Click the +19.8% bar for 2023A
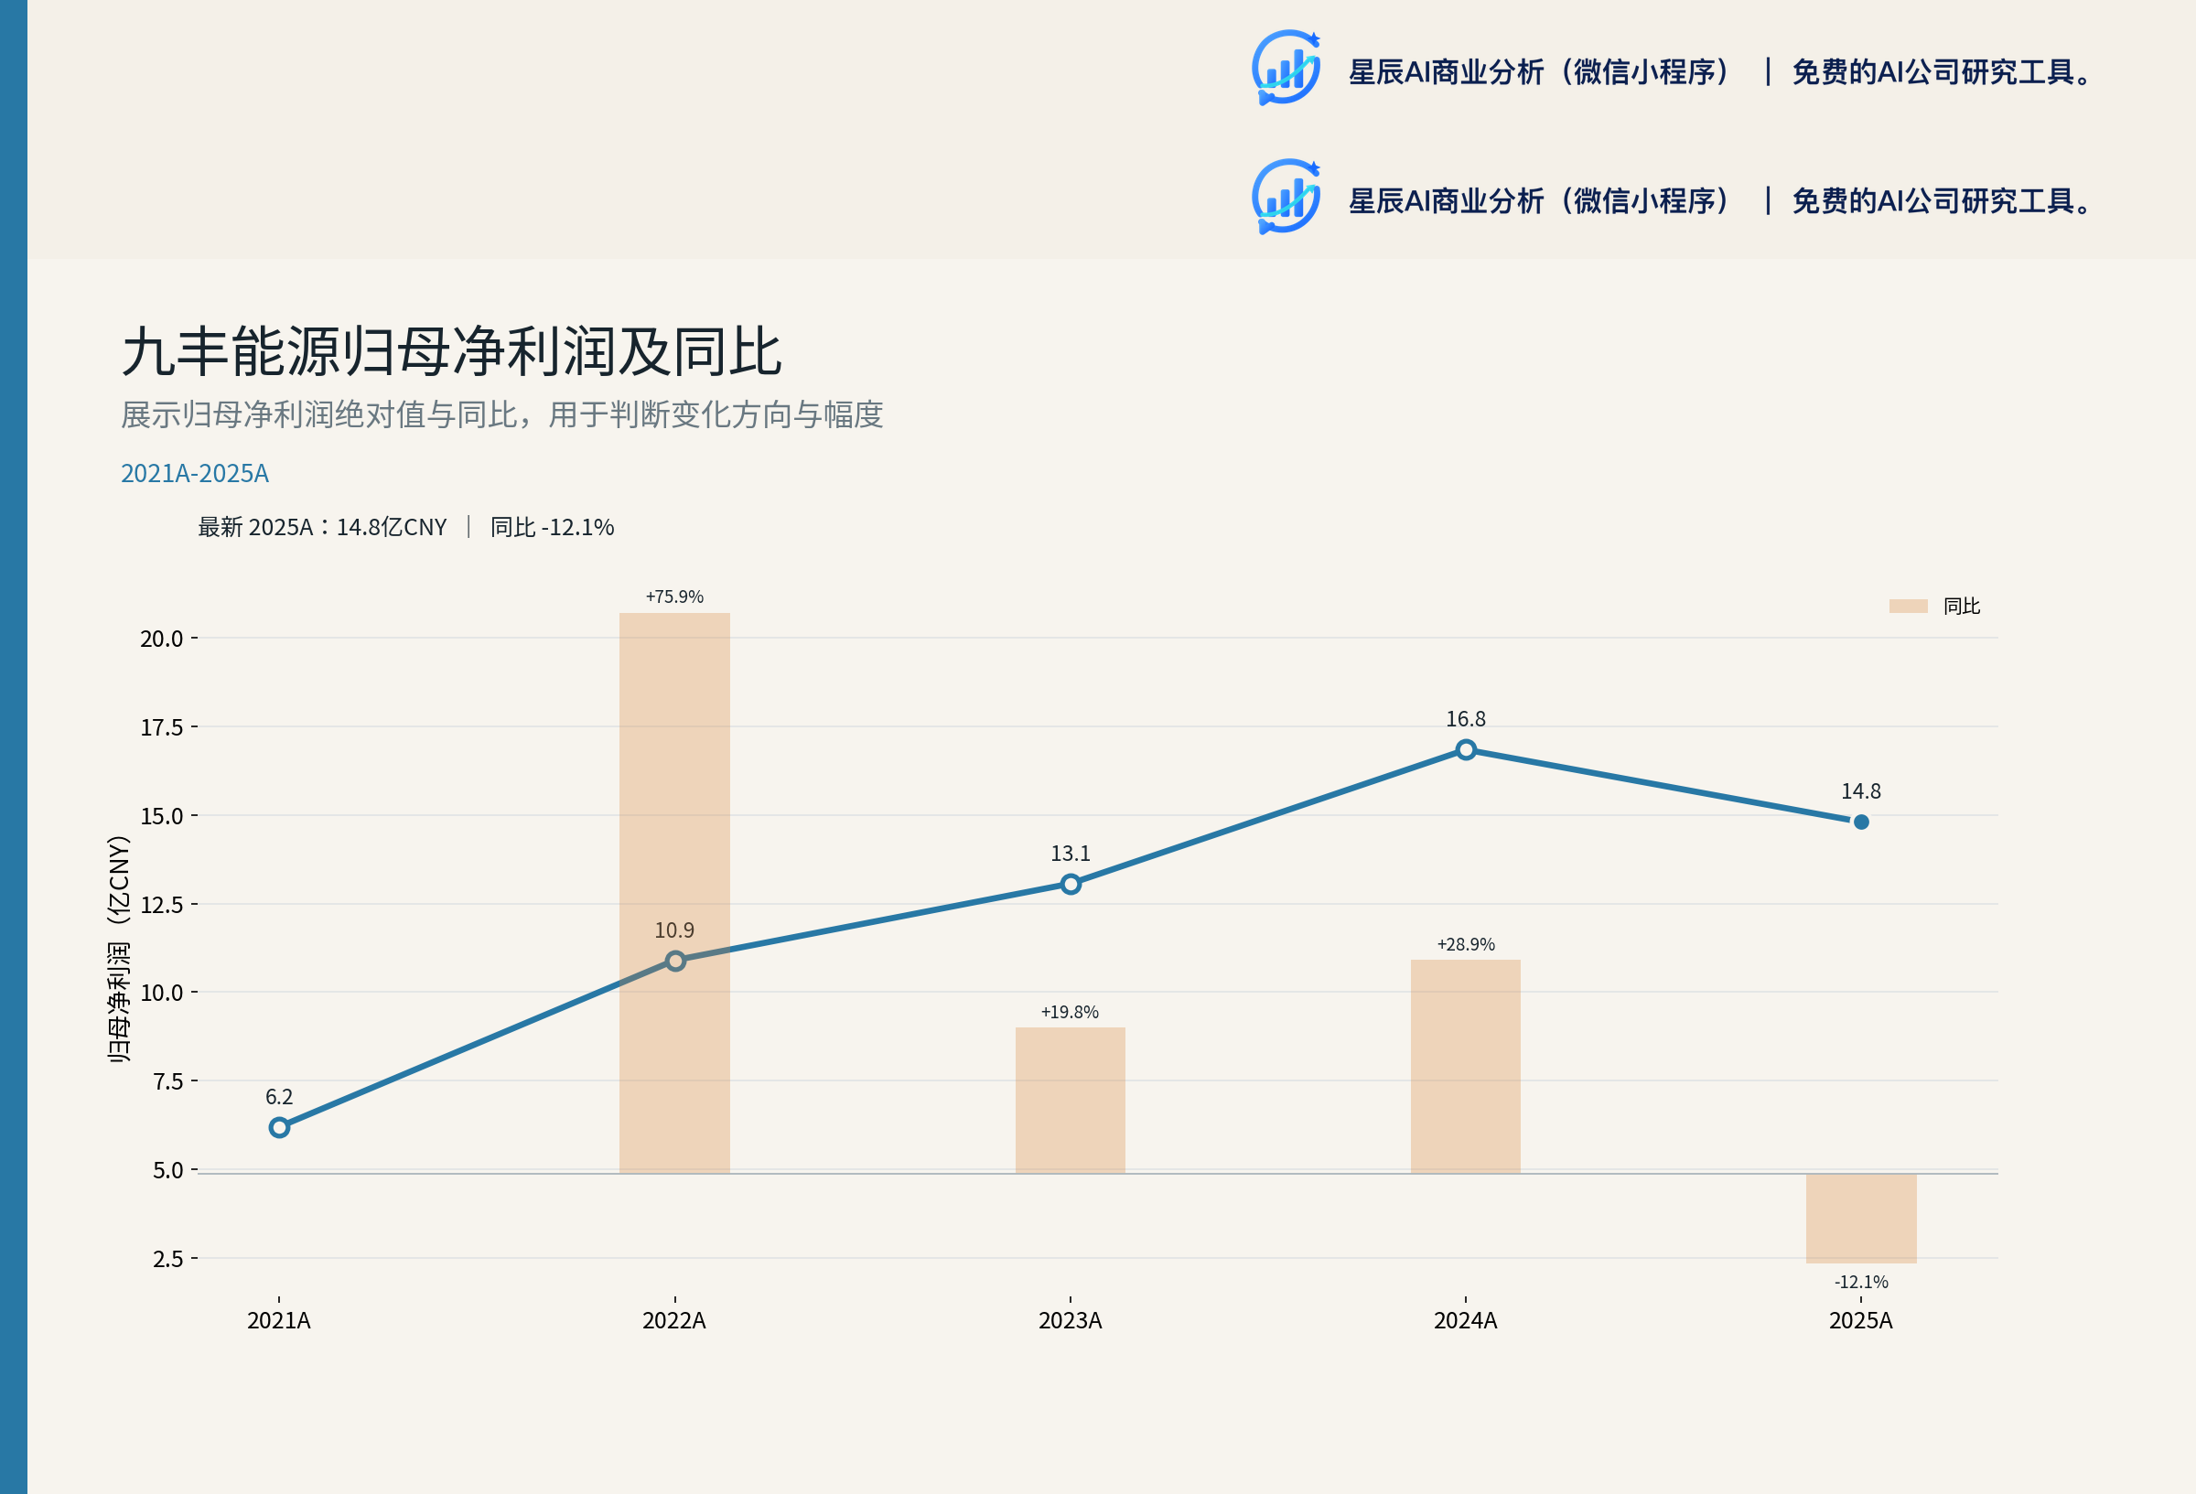The width and height of the screenshot is (2196, 1494). click(1071, 1100)
